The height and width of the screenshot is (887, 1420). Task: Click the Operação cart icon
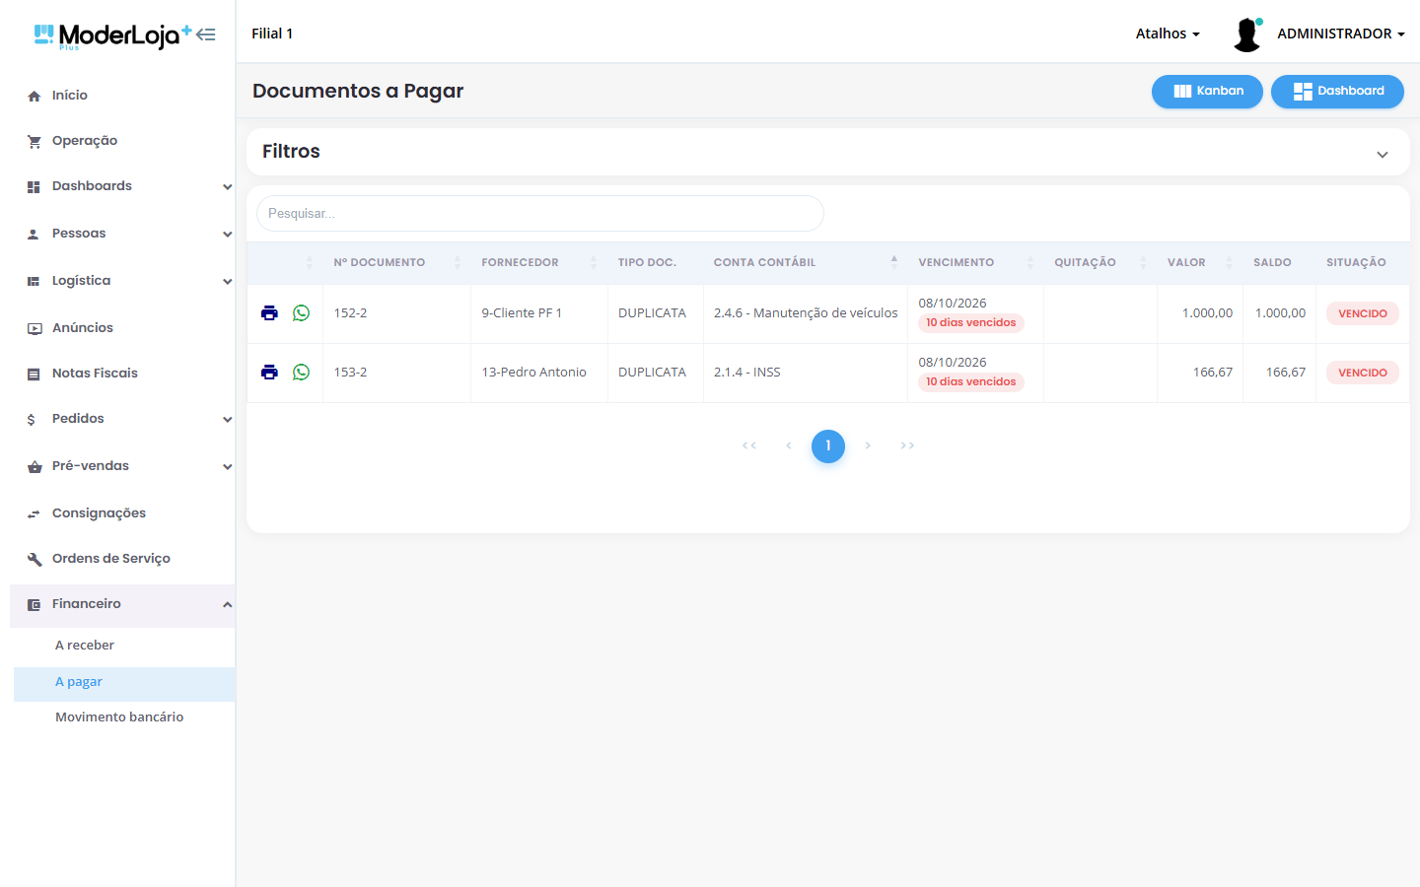[x=34, y=141]
